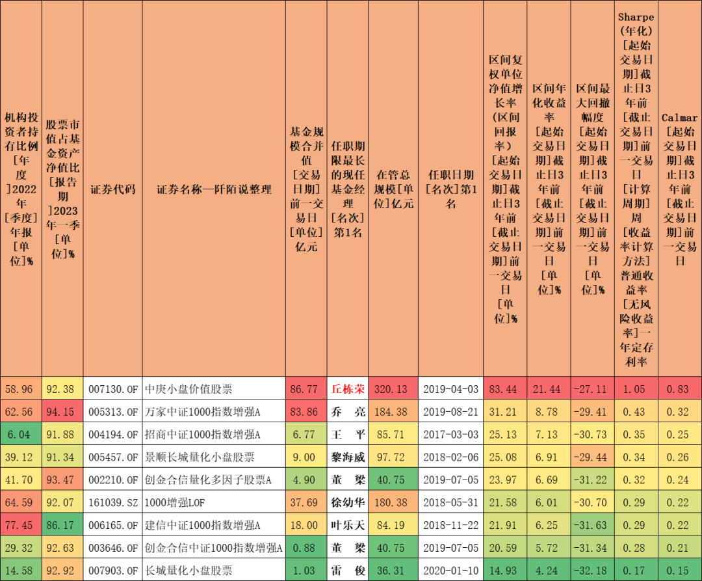Select fund manager cell 徐幼华
Viewport: 702px width, 581px height.
[348, 502]
